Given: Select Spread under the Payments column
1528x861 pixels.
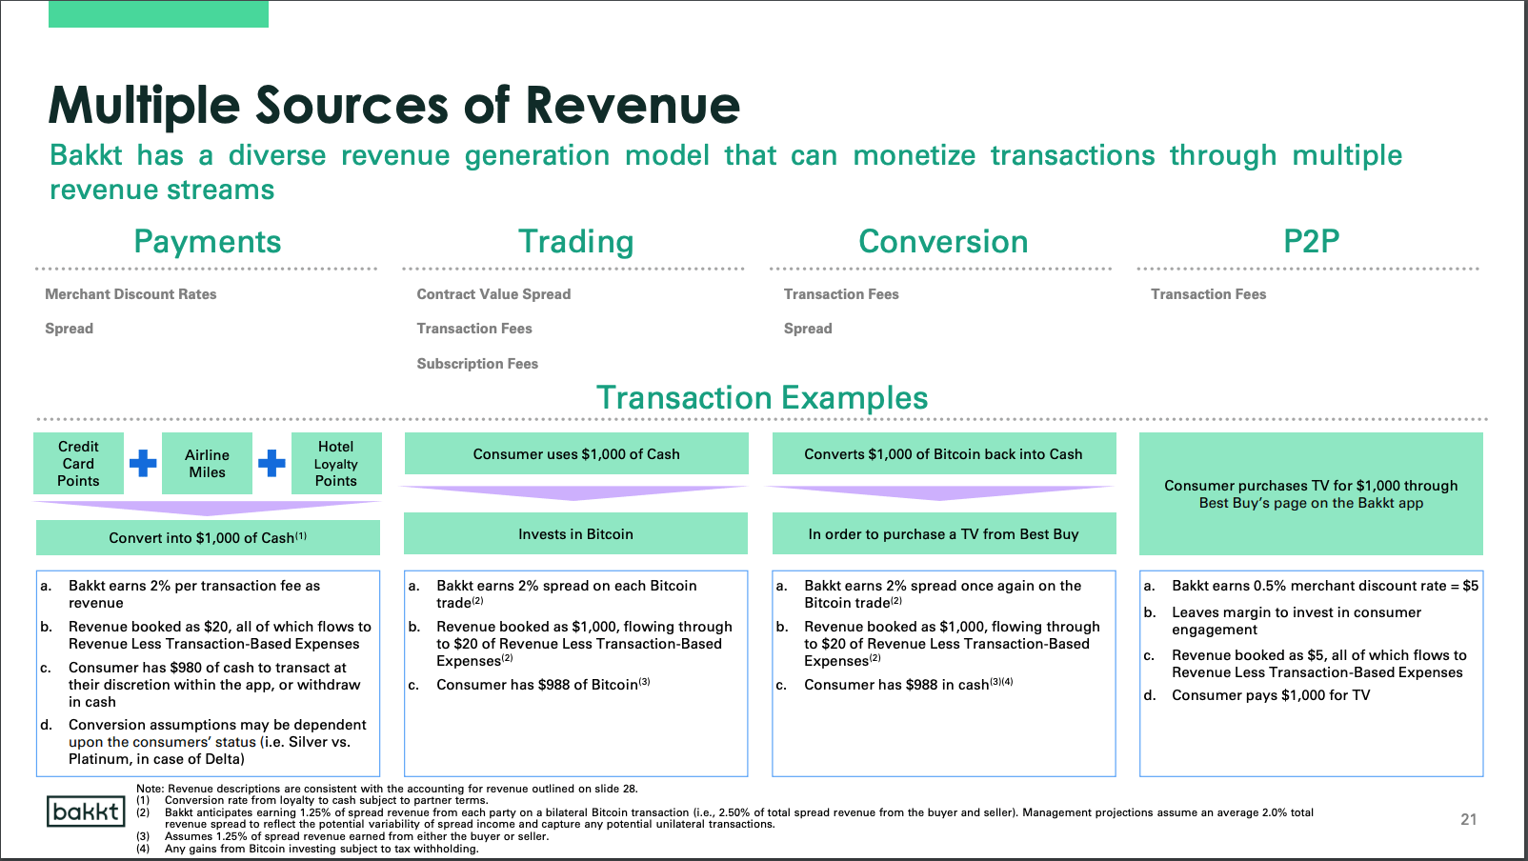Looking at the screenshot, I should pos(69,329).
